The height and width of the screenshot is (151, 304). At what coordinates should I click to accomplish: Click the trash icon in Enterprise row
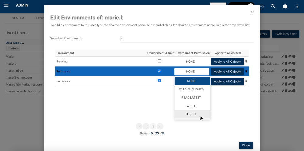246,72
